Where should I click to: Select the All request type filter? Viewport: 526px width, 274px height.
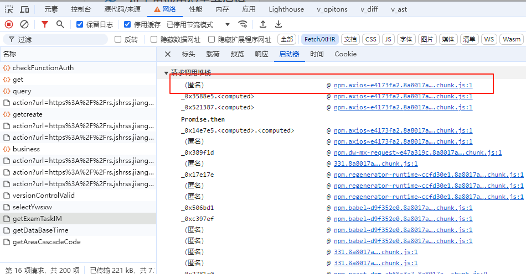point(287,39)
